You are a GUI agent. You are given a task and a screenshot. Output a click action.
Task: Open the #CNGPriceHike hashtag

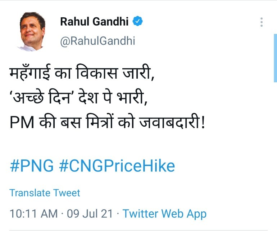point(117,166)
